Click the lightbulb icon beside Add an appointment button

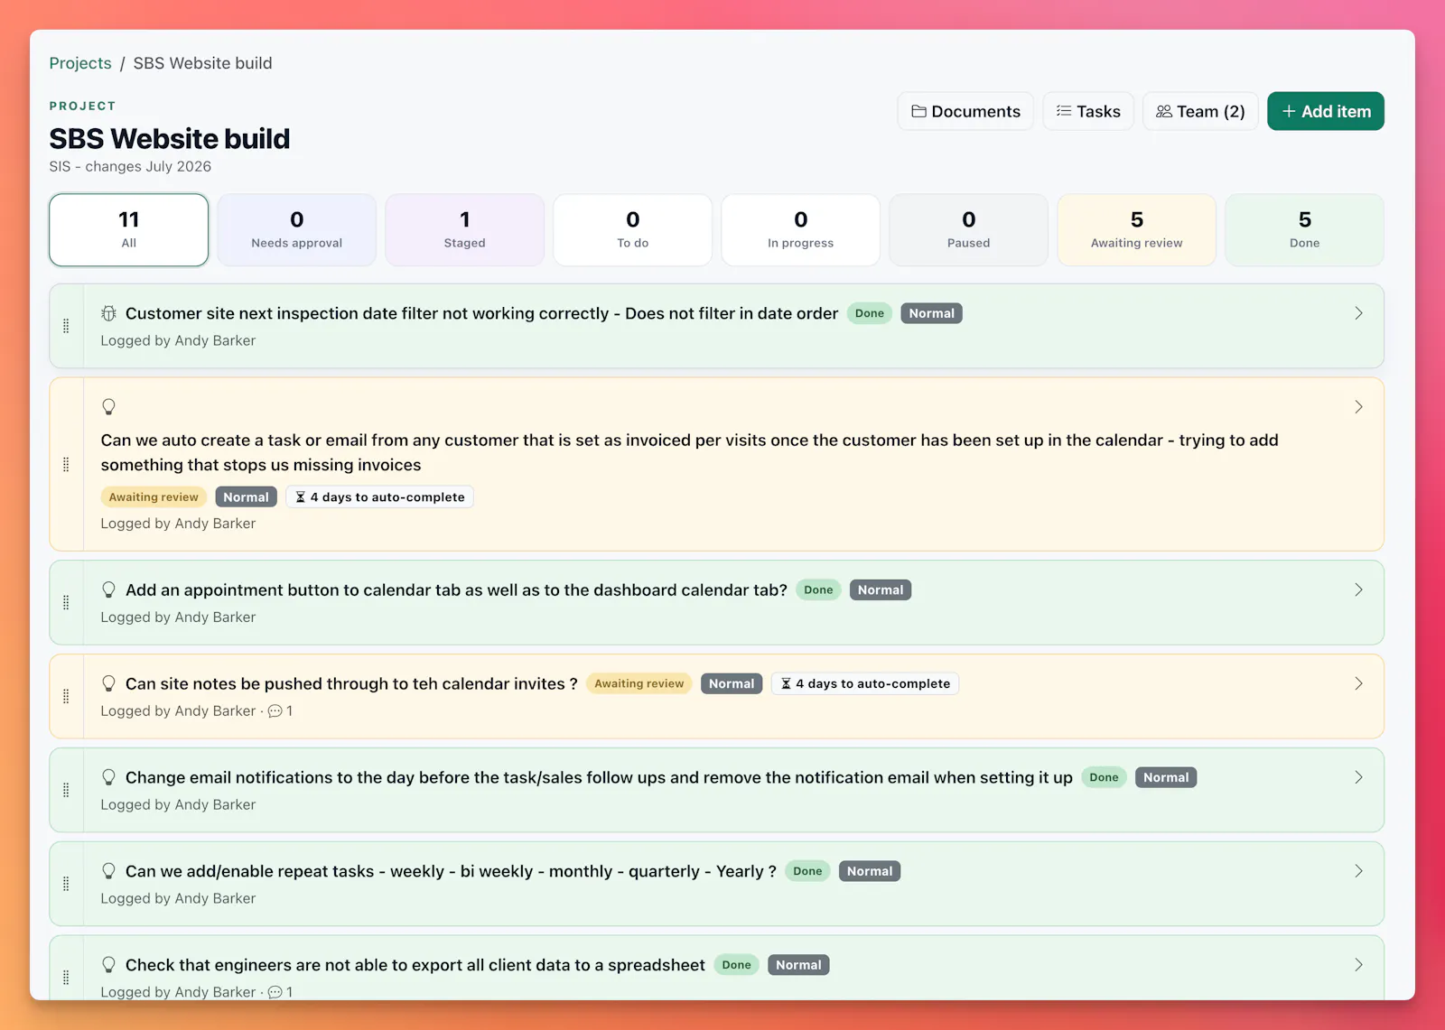click(108, 589)
